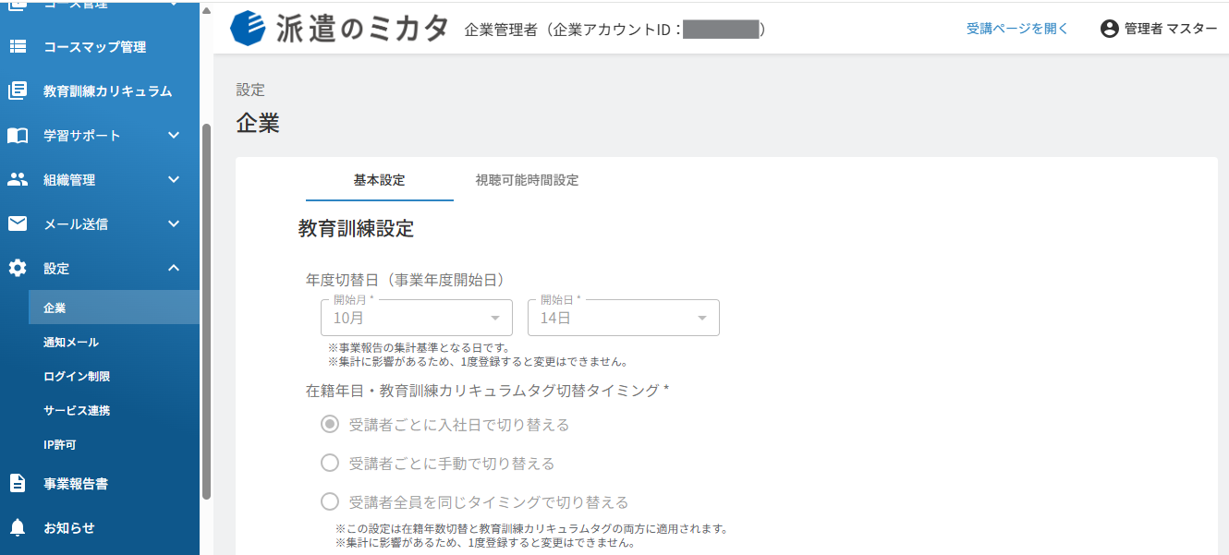Viewport: 1229px width, 555px height.
Task: Collapse the 設定 menu chevron
Action: (x=174, y=268)
